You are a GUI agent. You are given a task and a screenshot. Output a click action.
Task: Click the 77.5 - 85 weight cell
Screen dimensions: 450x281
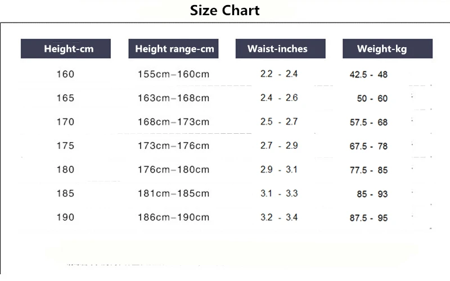[368, 170]
